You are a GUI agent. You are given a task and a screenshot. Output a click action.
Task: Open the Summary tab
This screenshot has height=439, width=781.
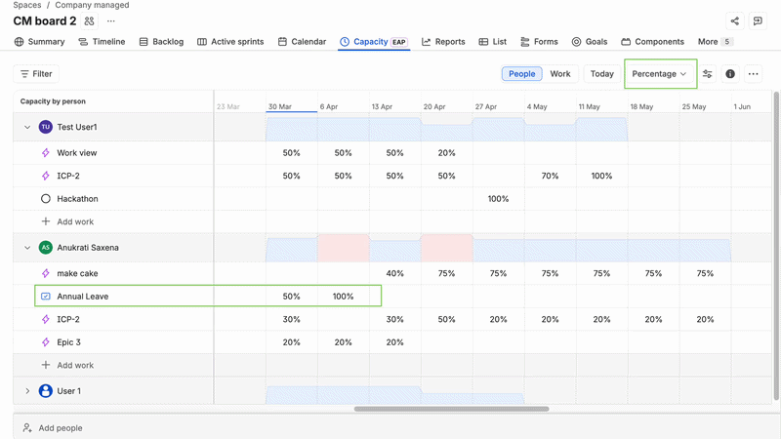40,42
